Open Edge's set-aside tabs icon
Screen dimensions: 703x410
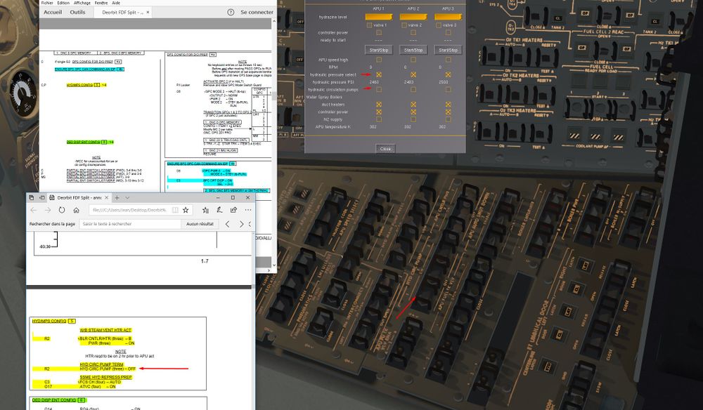(x=32, y=197)
